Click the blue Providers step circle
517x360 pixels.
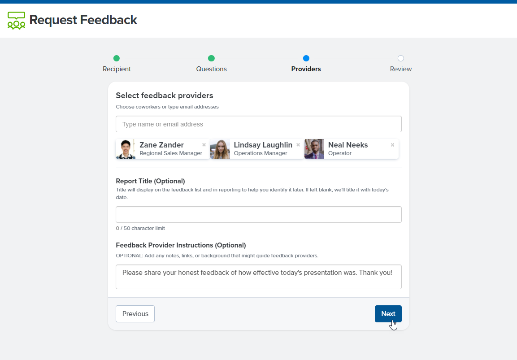click(x=306, y=58)
